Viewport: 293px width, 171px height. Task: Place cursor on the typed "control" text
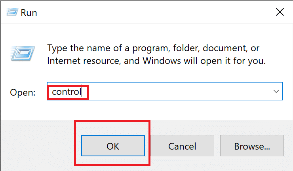click(x=66, y=92)
